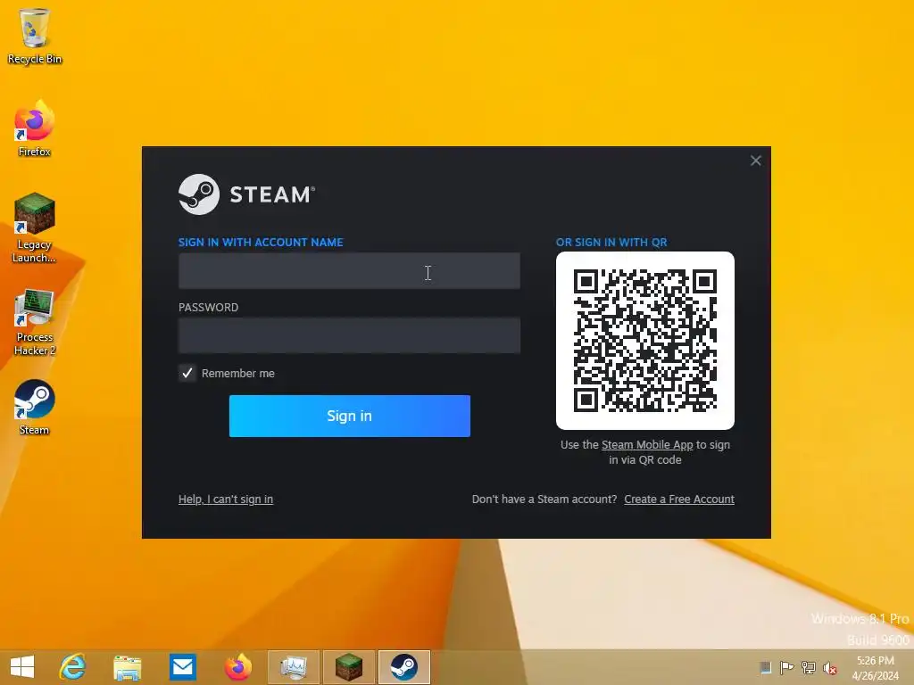Open the Windows Start button
Viewport: 914px width, 685px height.
pyautogui.click(x=22, y=667)
